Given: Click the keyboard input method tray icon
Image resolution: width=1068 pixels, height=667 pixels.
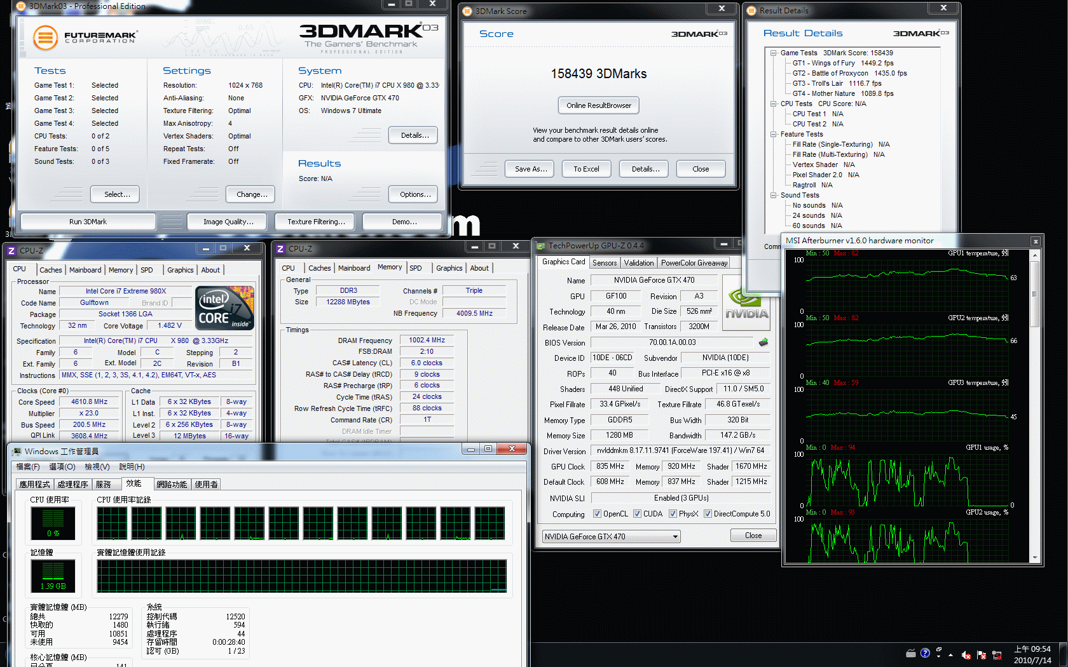Looking at the screenshot, I should (911, 653).
